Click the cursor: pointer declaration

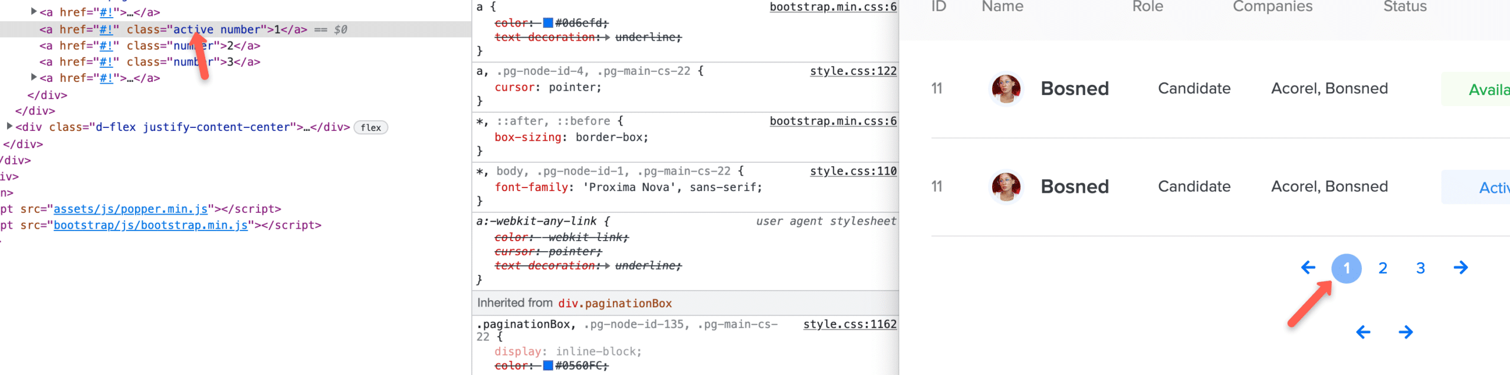pyautogui.click(x=548, y=87)
